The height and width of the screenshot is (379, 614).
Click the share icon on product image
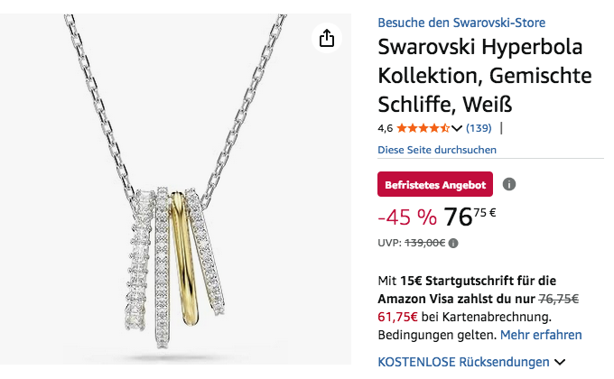327,38
